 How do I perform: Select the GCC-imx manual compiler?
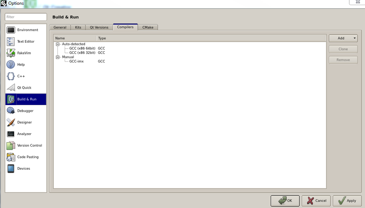click(x=76, y=61)
